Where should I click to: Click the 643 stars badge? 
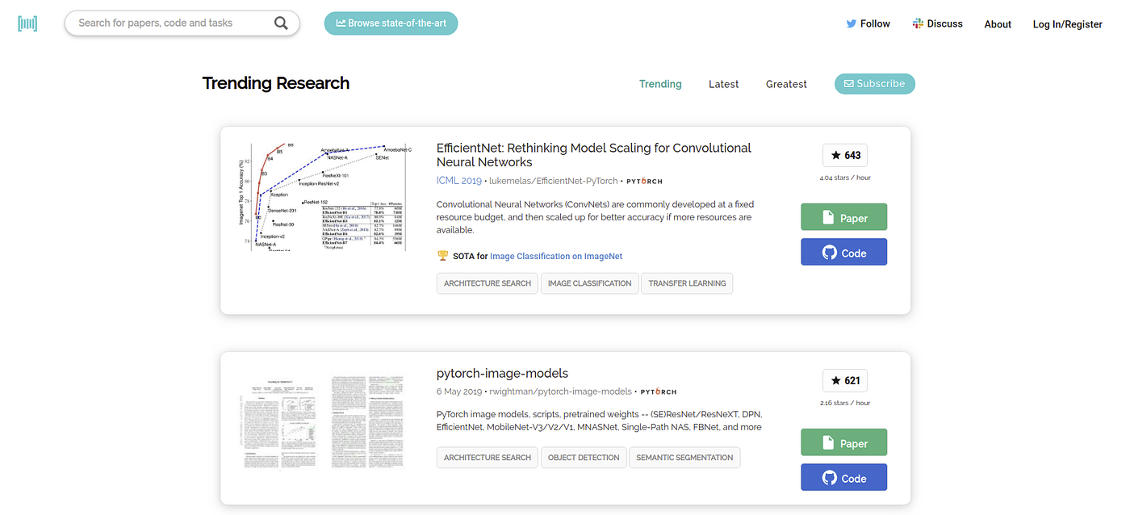click(845, 155)
